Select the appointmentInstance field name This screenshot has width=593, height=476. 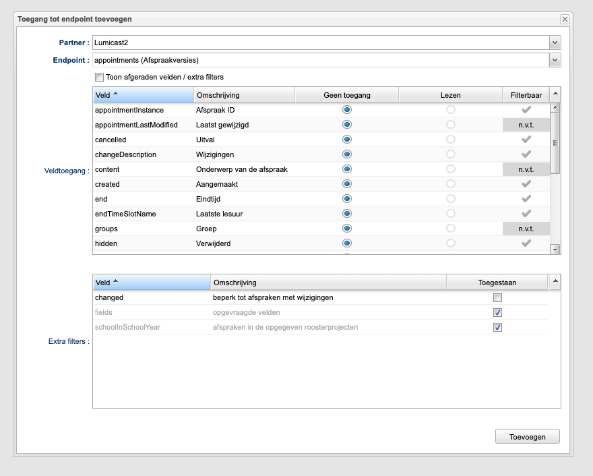(x=129, y=110)
